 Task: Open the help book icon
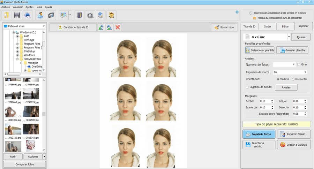click(x=80, y=15)
